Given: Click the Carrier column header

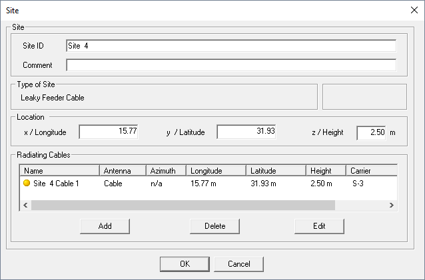Looking at the screenshot, I should [x=371, y=171].
